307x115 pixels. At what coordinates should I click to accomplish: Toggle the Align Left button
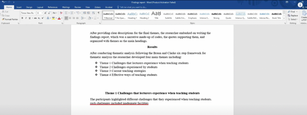(x=66, y=18)
